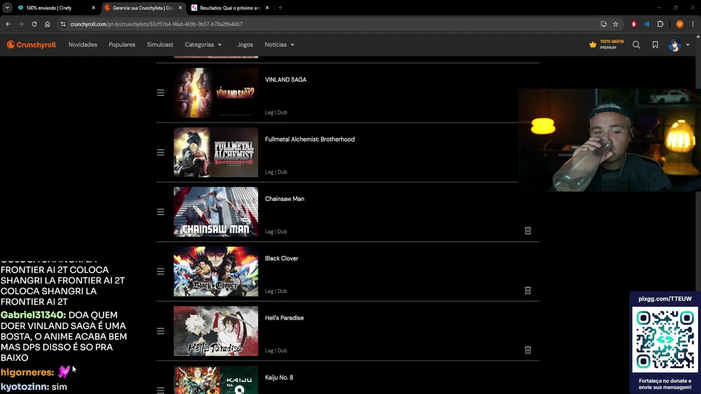Grab the drag handle for Black Clover
Viewport: 701px width, 394px height.
click(x=160, y=272)
